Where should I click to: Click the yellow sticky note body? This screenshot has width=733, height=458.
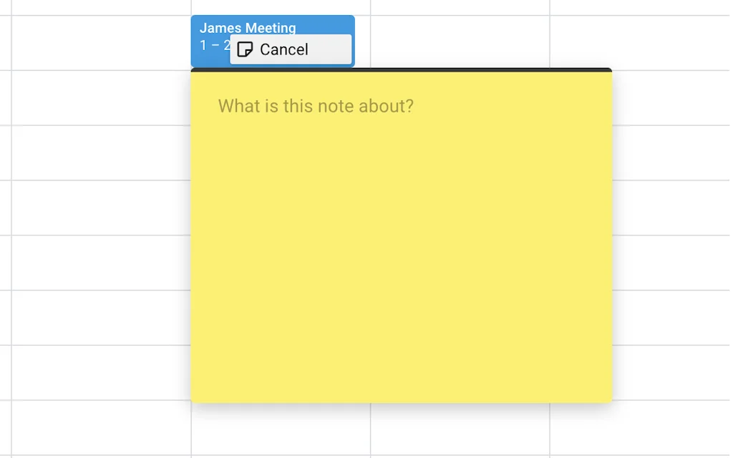pyautogui.click(x=401, y=250)
